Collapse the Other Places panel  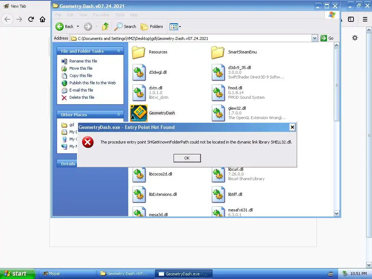point(118,114)
